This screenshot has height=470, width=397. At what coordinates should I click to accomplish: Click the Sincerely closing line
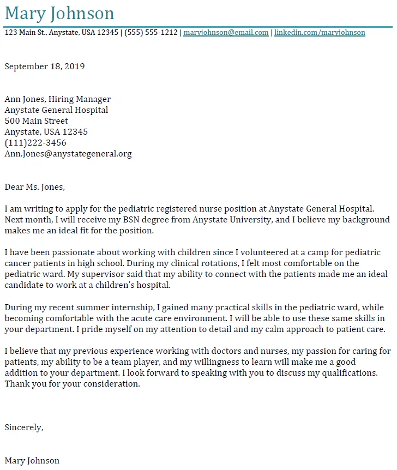[23, 427]
